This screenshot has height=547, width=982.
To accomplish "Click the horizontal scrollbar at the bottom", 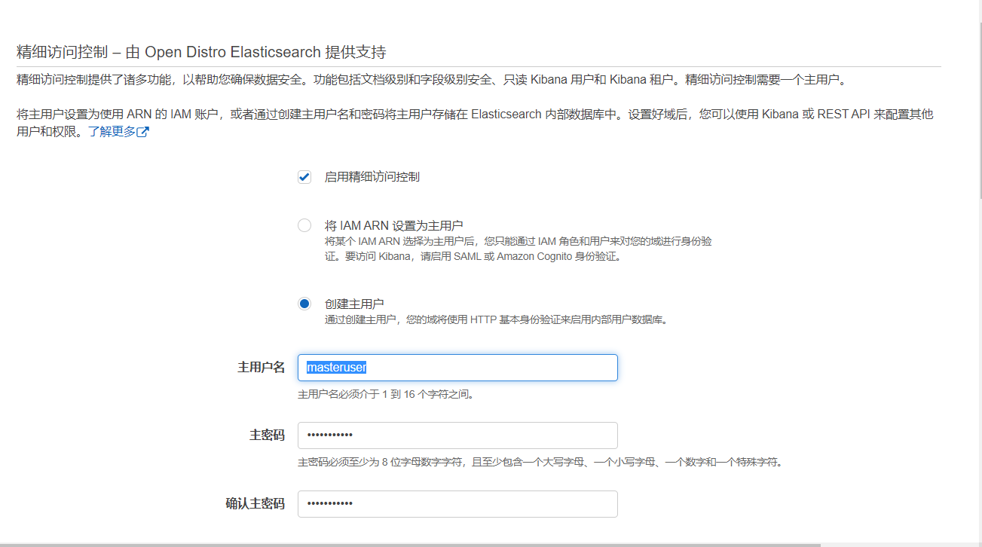I will [x=411, y=544].
